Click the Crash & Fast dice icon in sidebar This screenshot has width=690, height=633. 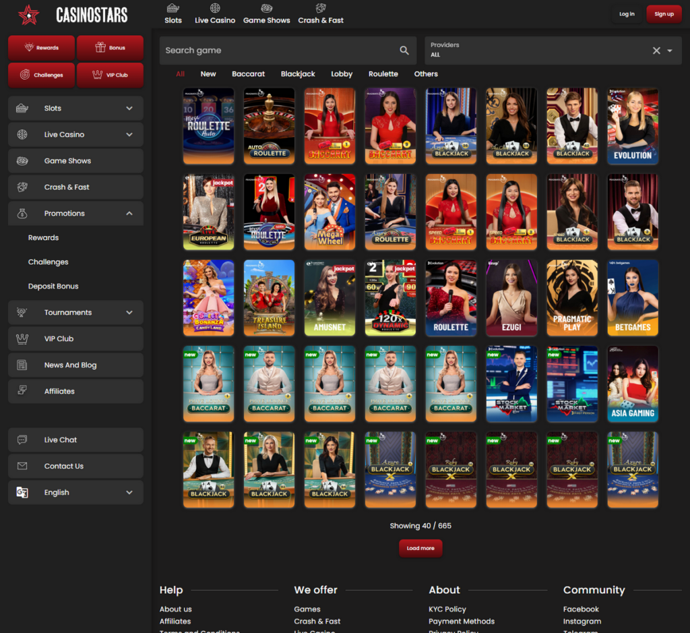pos(22,187)
